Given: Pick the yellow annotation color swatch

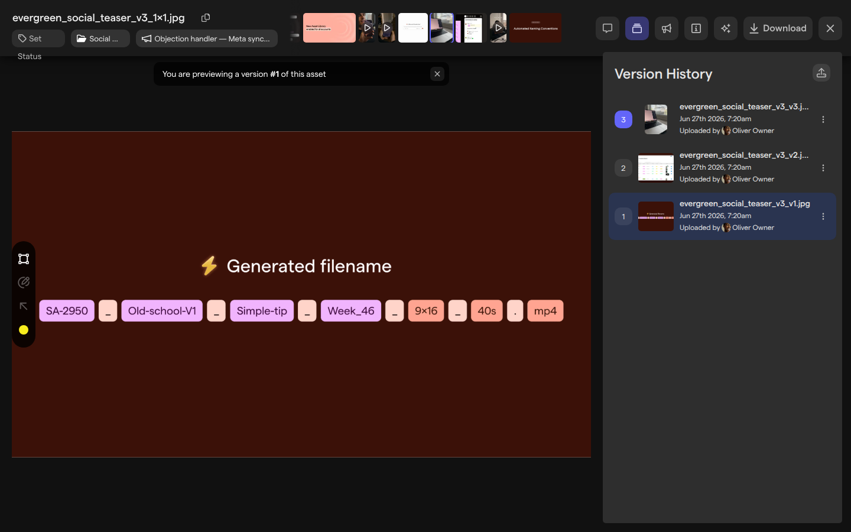Looking at the screenshot, I should (24, 330).
